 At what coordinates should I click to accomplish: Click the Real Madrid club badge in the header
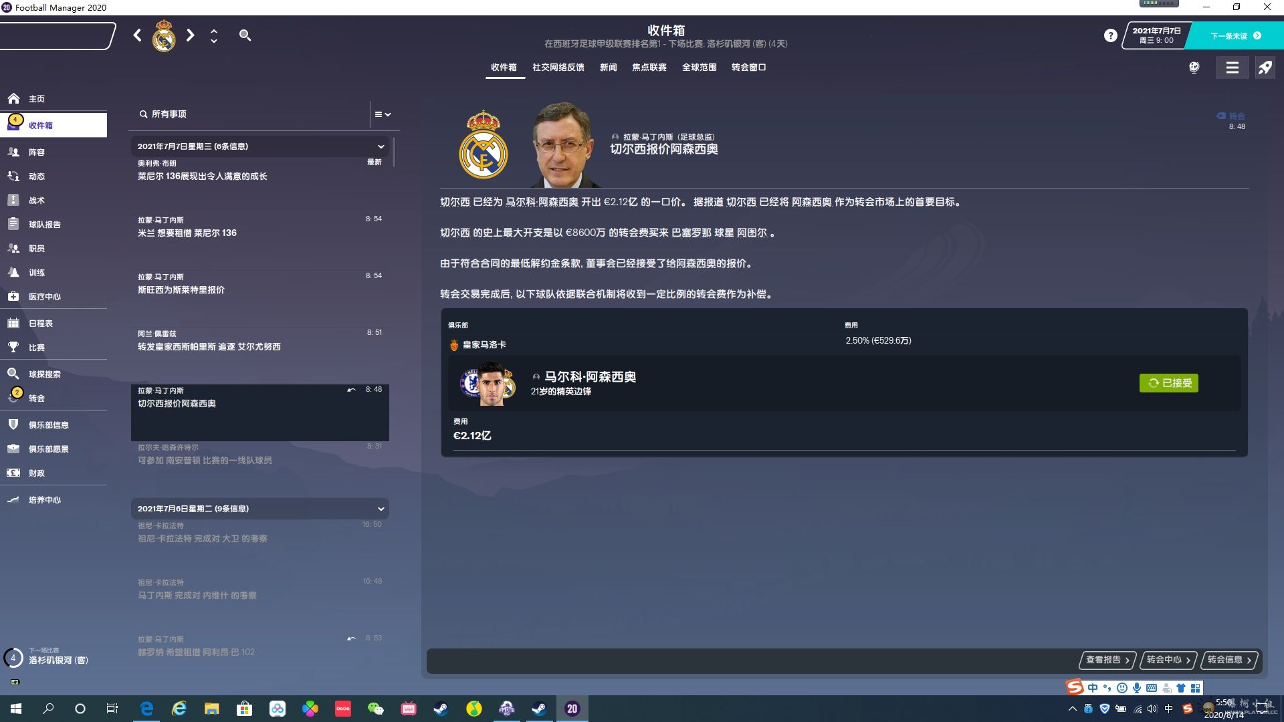pyautogui.click(x=164, y=36)
